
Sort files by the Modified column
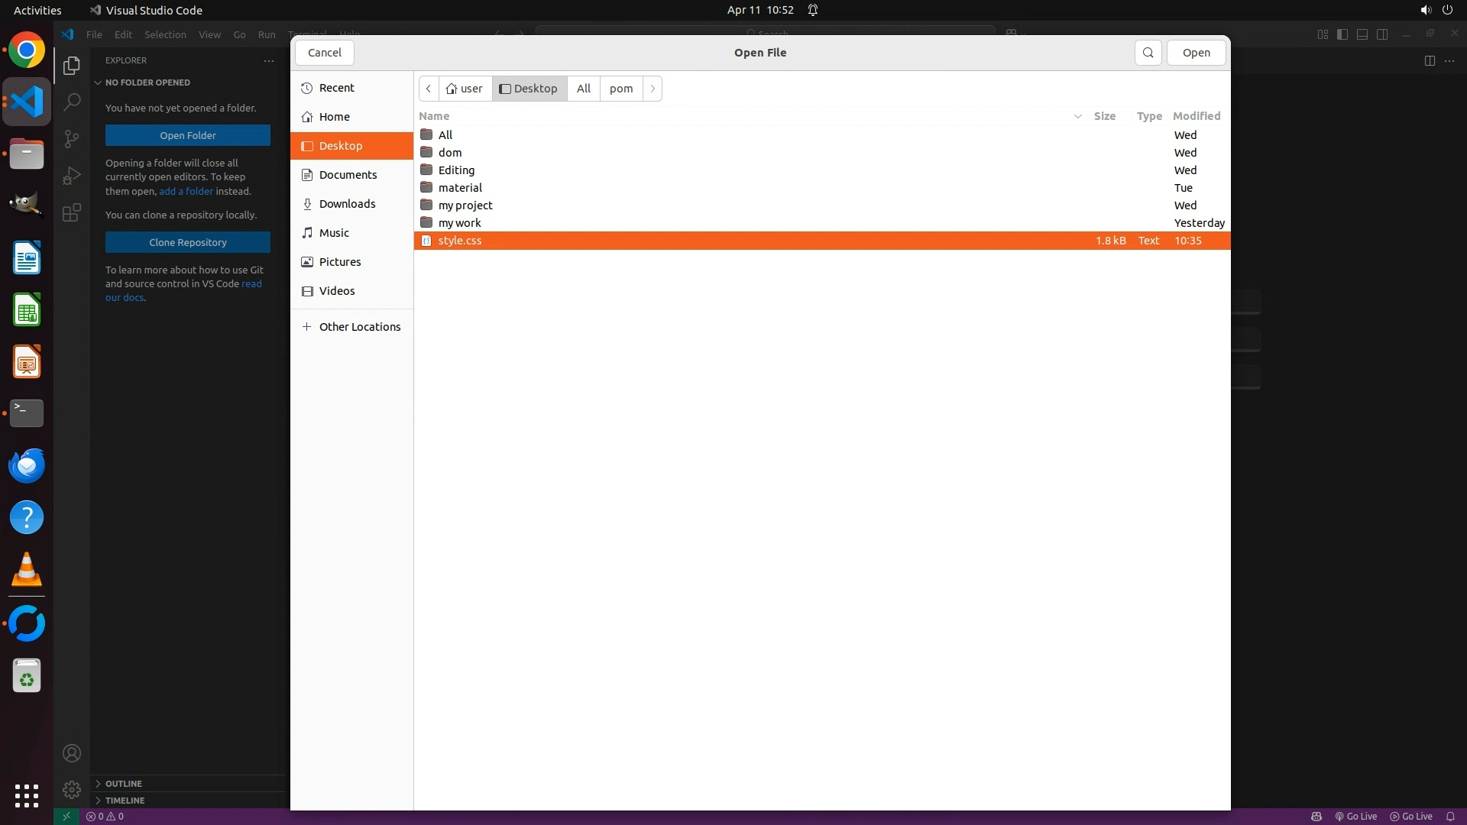click(1196, 116)
